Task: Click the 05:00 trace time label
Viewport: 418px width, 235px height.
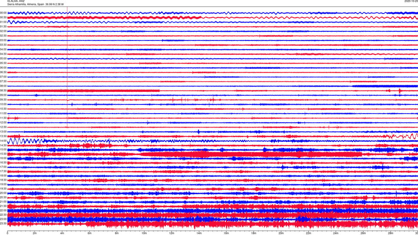Action: pyautogui.click(x=3, y=59)
